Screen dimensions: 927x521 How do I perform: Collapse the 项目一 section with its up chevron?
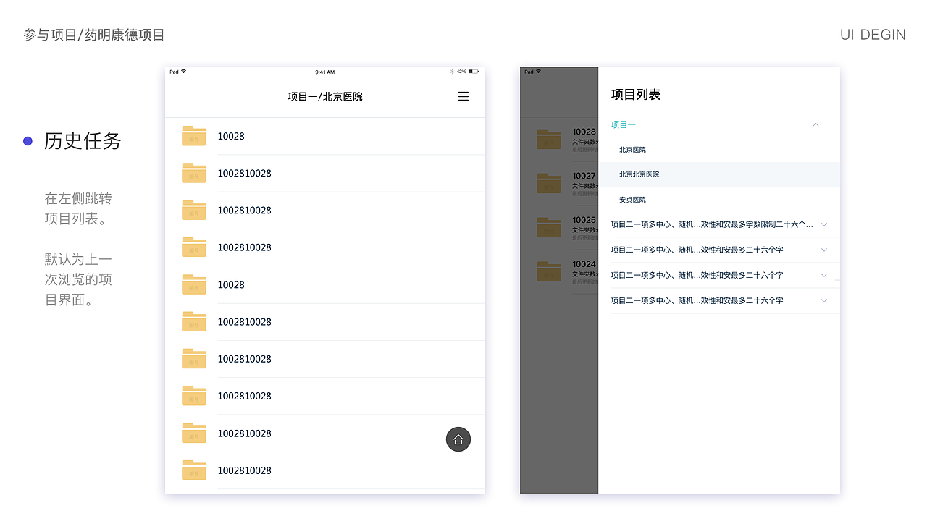[815, 124]
